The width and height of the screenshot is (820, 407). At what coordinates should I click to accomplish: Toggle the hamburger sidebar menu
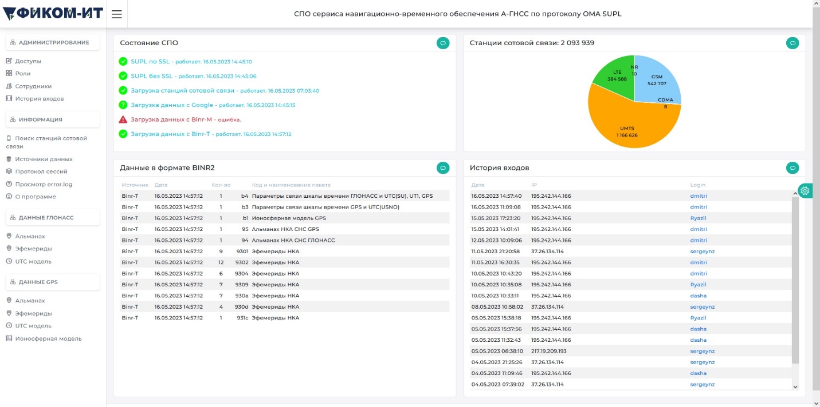click(117, 14)
